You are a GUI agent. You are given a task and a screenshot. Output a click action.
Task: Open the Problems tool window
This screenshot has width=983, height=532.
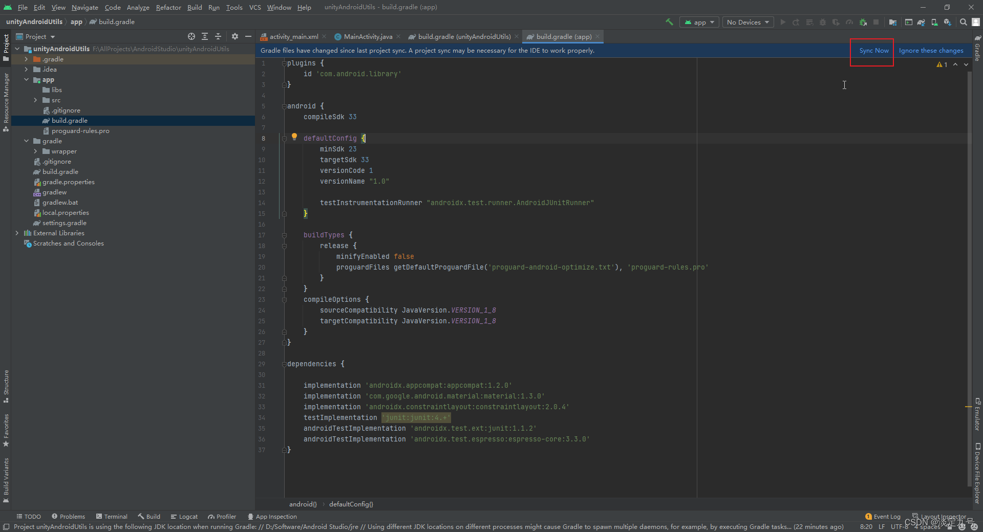tap(68, 517)
